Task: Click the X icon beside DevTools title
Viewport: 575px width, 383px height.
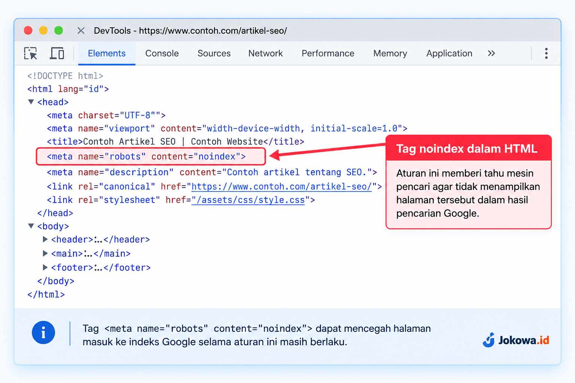Action: tap(81, 31)
